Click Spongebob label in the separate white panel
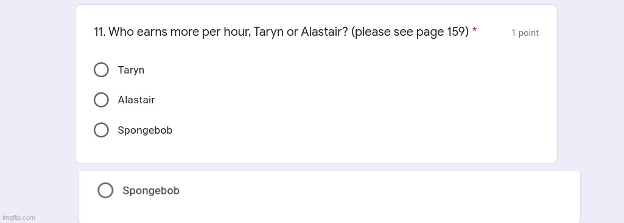624x223 pixels. tap(151, 191)
